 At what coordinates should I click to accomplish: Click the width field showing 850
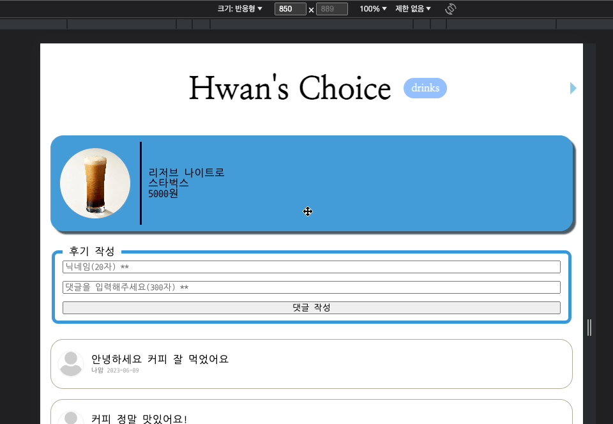click(290, 8)
